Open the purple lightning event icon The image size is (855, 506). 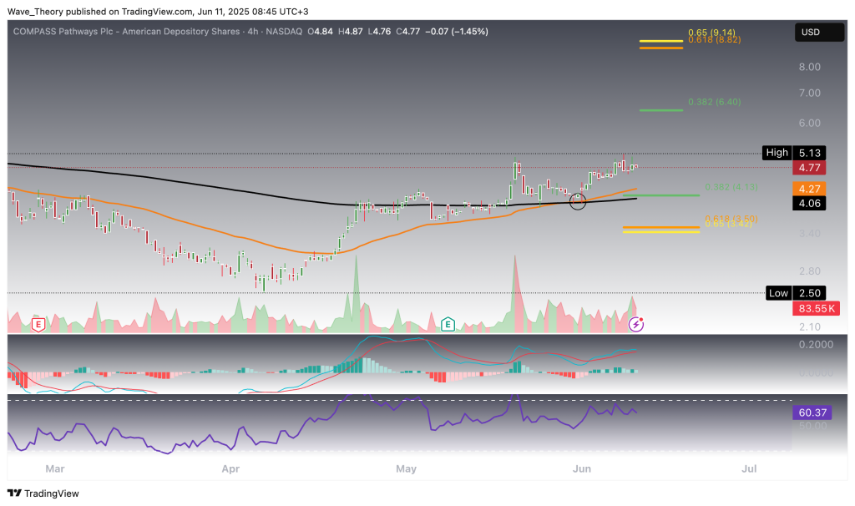coord(635,325)
